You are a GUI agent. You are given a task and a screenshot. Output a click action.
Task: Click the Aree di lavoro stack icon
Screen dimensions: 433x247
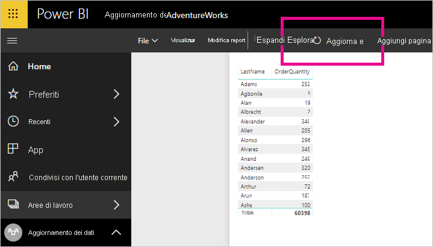[x=13, y=204]
